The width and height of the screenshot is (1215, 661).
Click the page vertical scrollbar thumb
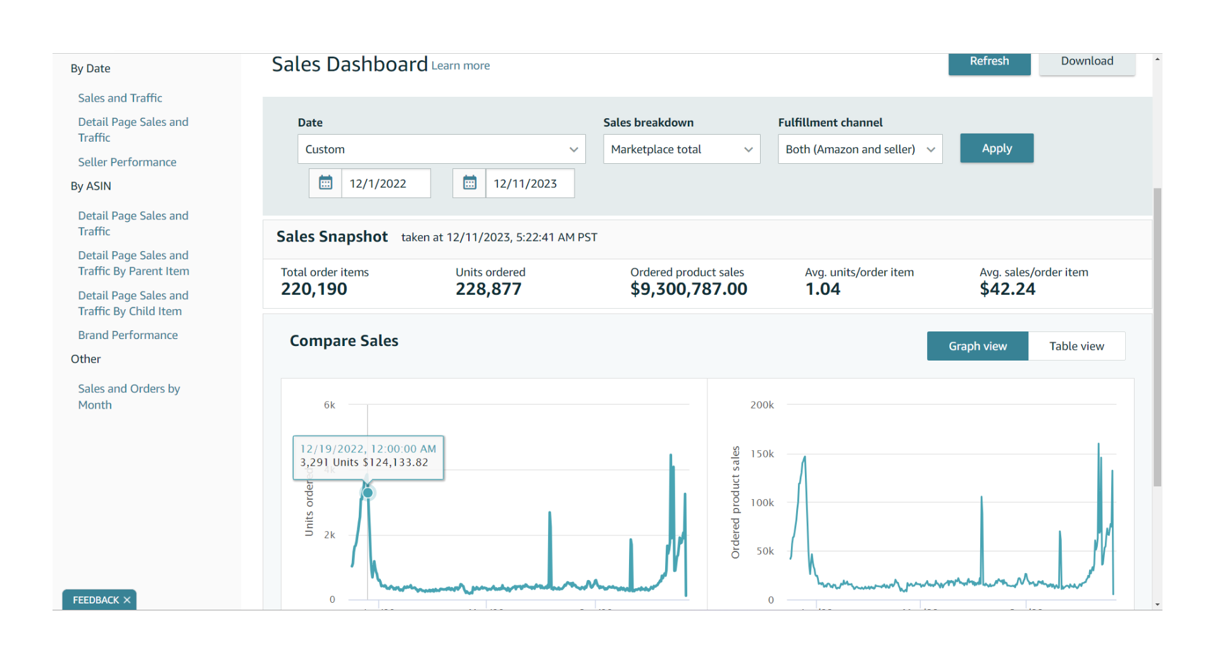[x=1157, y=337]
